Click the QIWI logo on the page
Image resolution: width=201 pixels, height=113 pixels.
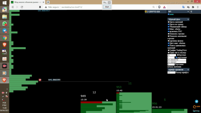(x=196, y=107)
